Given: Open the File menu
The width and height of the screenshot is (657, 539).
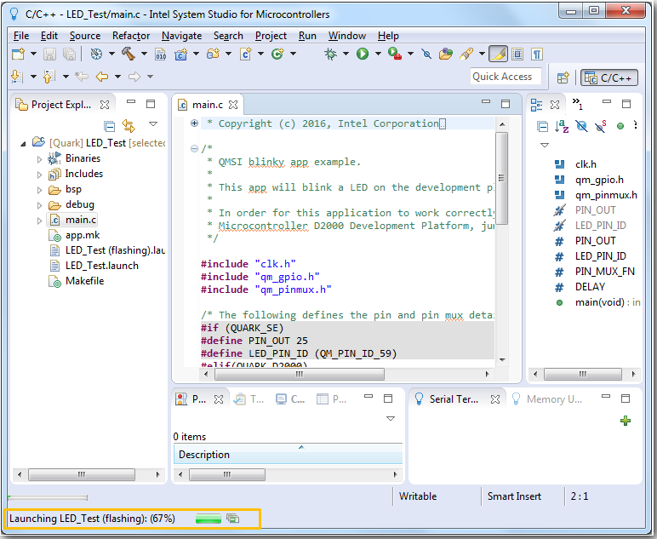Looking at the screenshot, I should click(21, 36).
